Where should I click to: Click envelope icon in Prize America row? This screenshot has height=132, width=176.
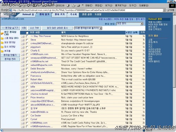coord(23,98)
